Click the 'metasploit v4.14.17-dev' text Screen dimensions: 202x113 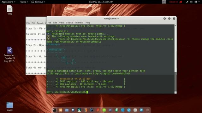75,79
